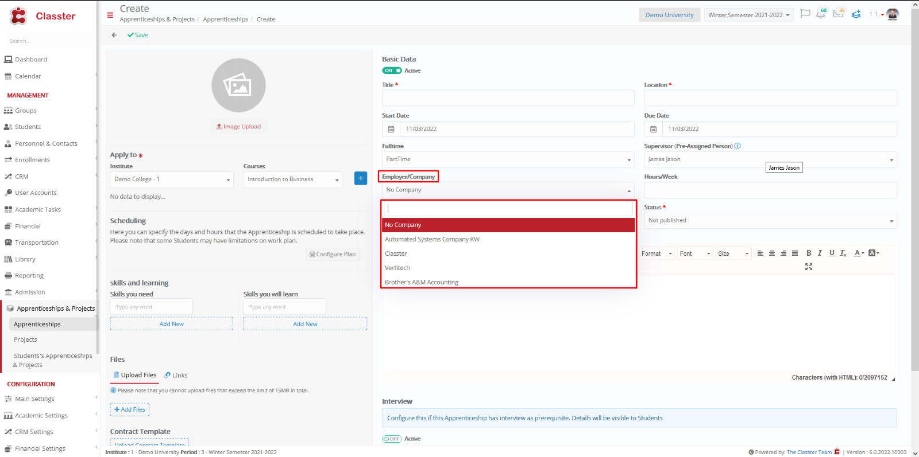Click the Image Upload button
The width and height of the screenshot is (919, 457).
pos(238,126)
